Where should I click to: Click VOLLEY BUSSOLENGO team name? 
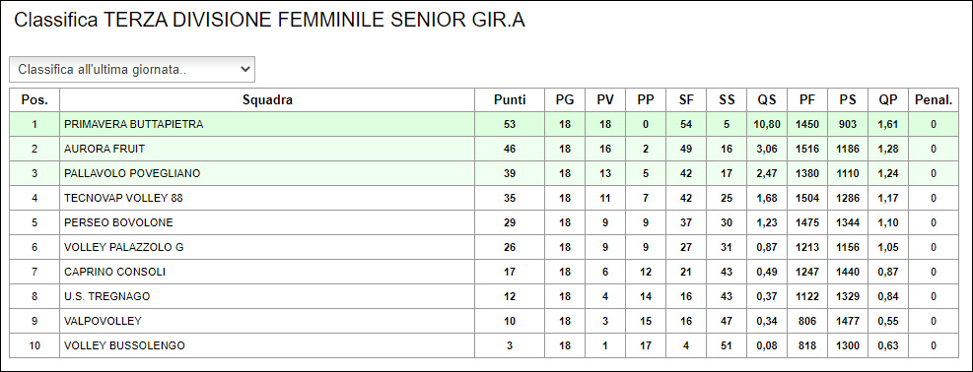[x=125, y=345]
